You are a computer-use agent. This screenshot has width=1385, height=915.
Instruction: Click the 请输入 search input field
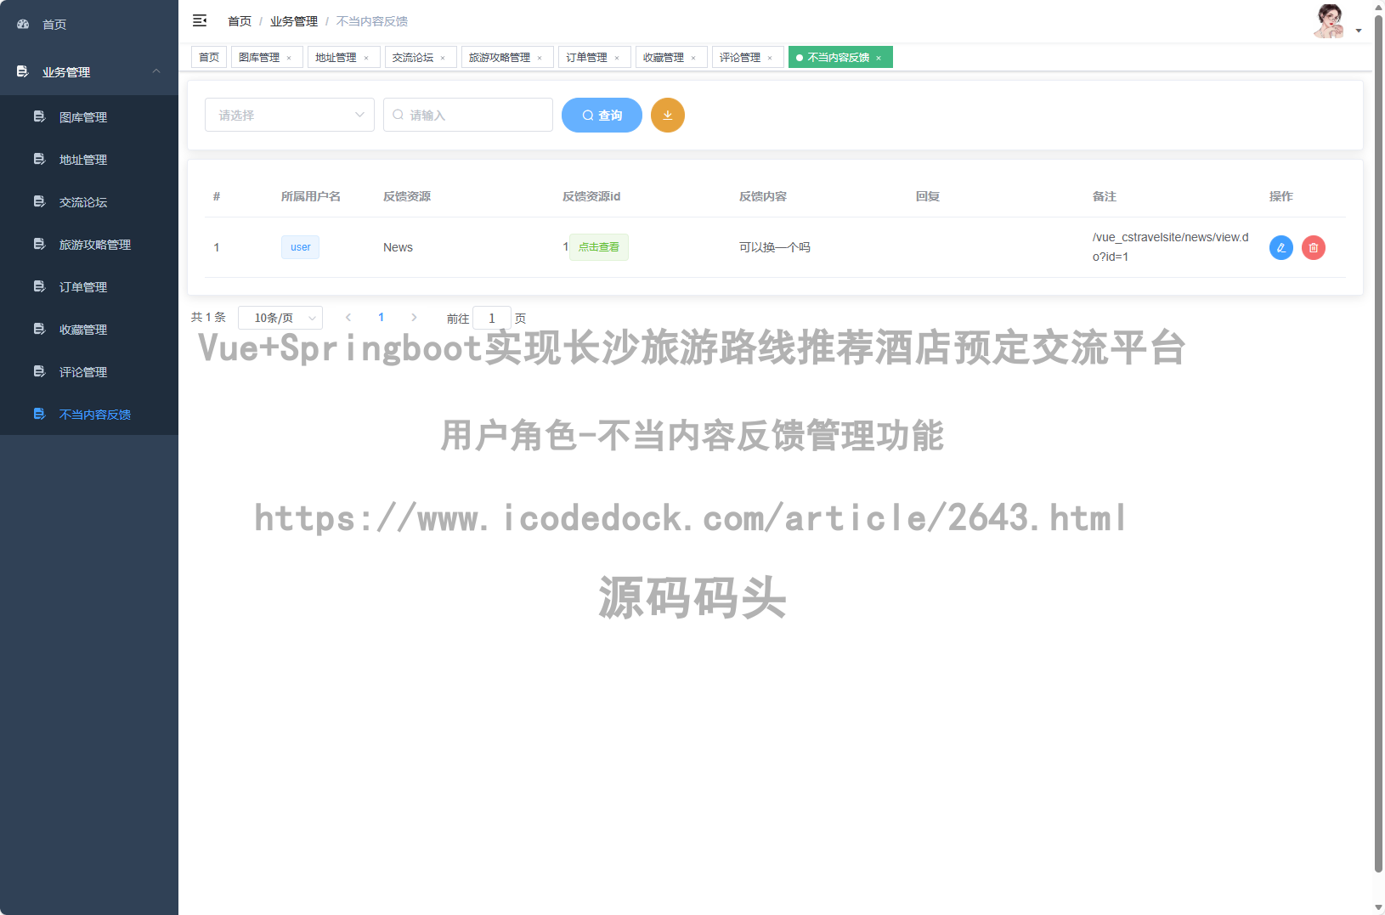467,115
